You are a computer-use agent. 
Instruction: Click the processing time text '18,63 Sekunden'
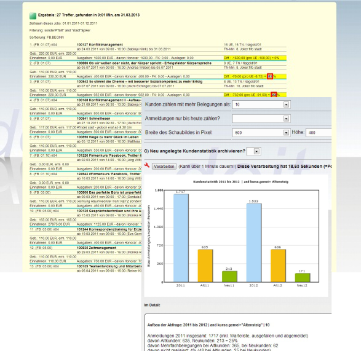coord(305,166)
